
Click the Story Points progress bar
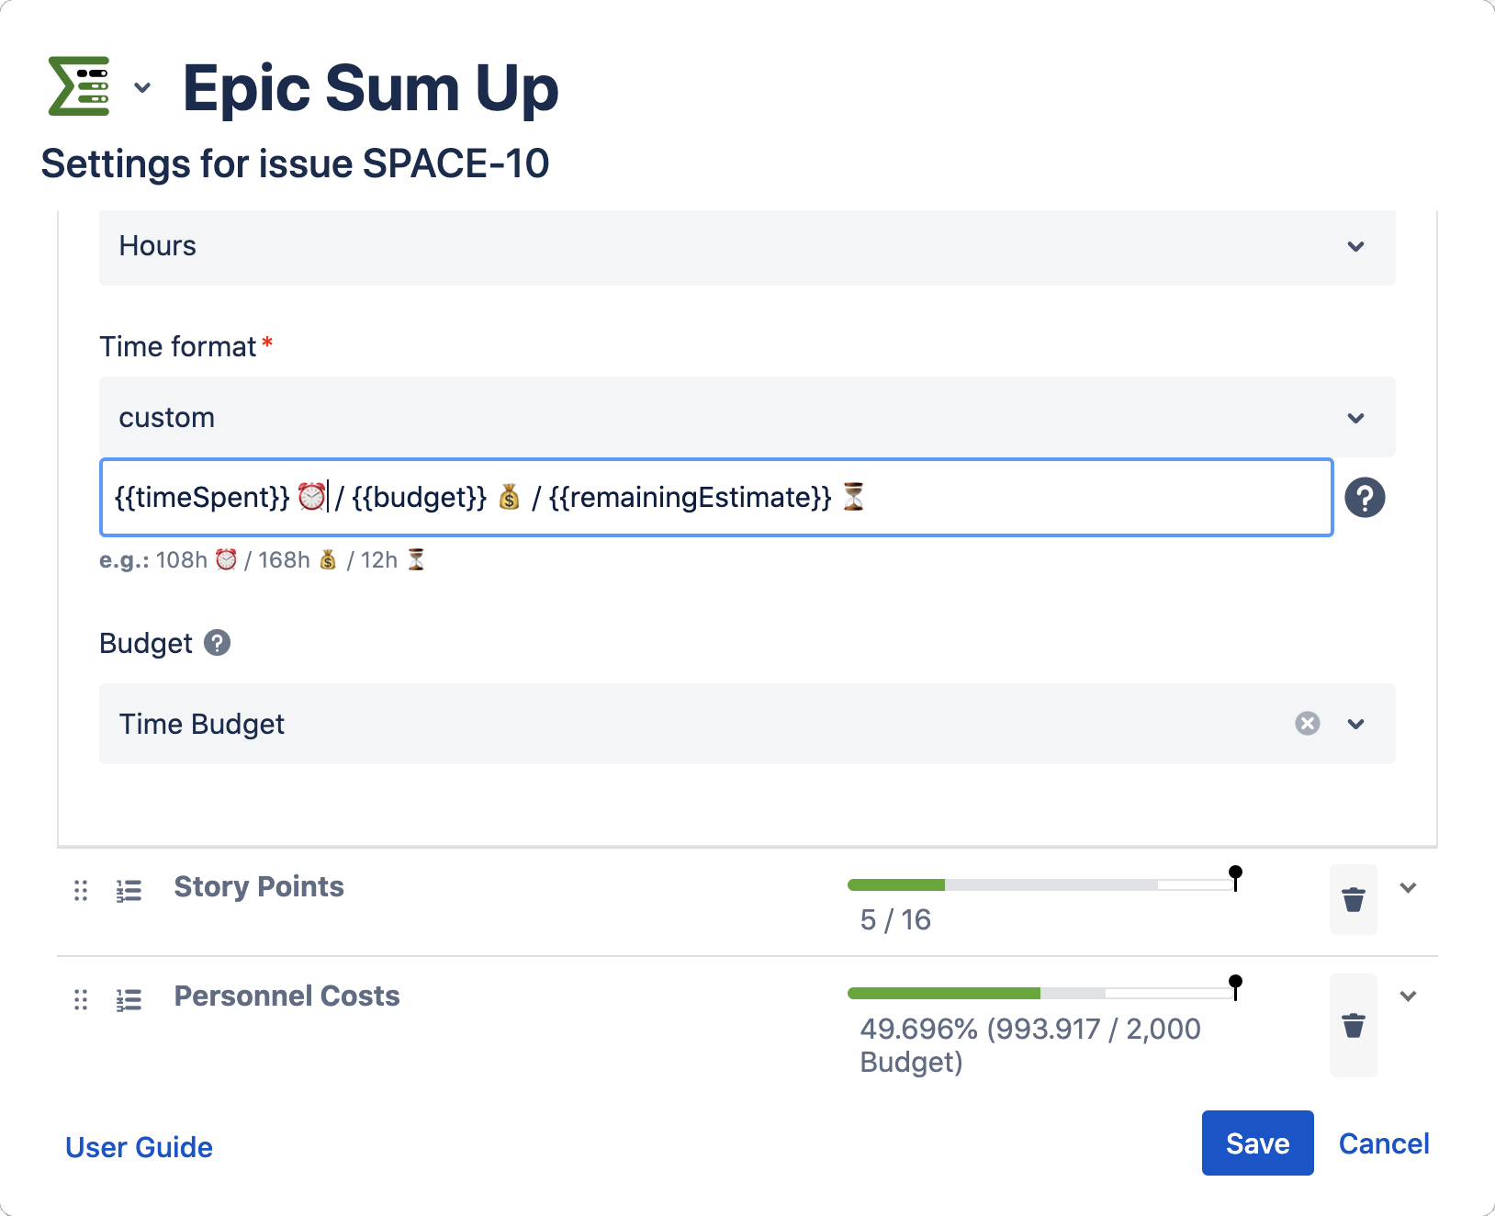(1040, 884)
